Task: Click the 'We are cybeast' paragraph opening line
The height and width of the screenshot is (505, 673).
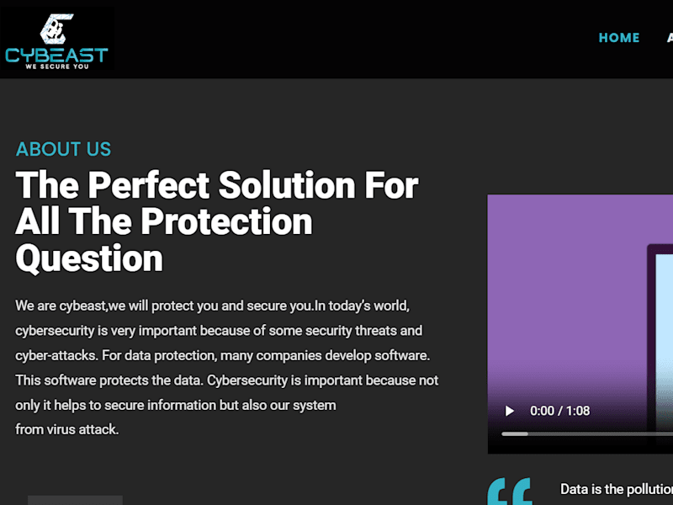Action: [x=213, y=306]
